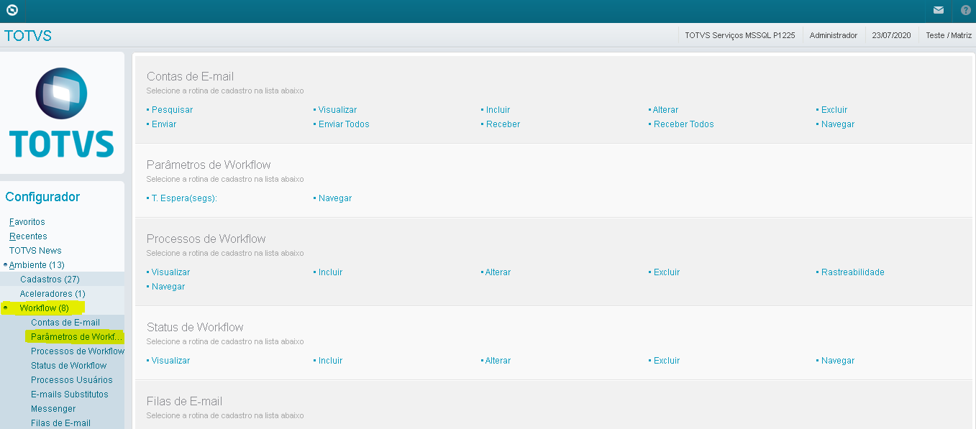
Task: Open the help question mark icon
Action: click(x=965, y=10)
